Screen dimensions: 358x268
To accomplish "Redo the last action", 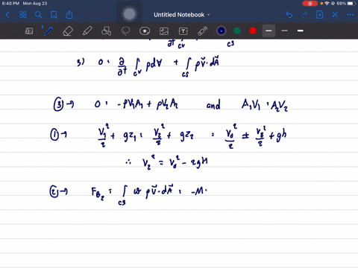I will 304,15.
